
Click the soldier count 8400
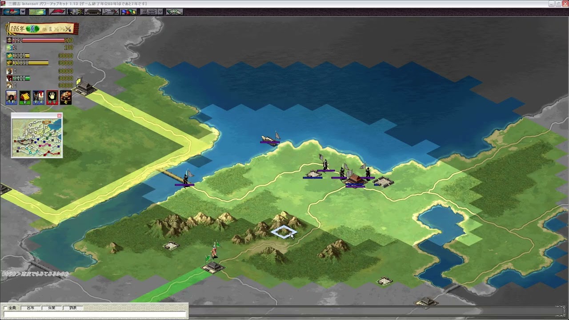(19, 78)
